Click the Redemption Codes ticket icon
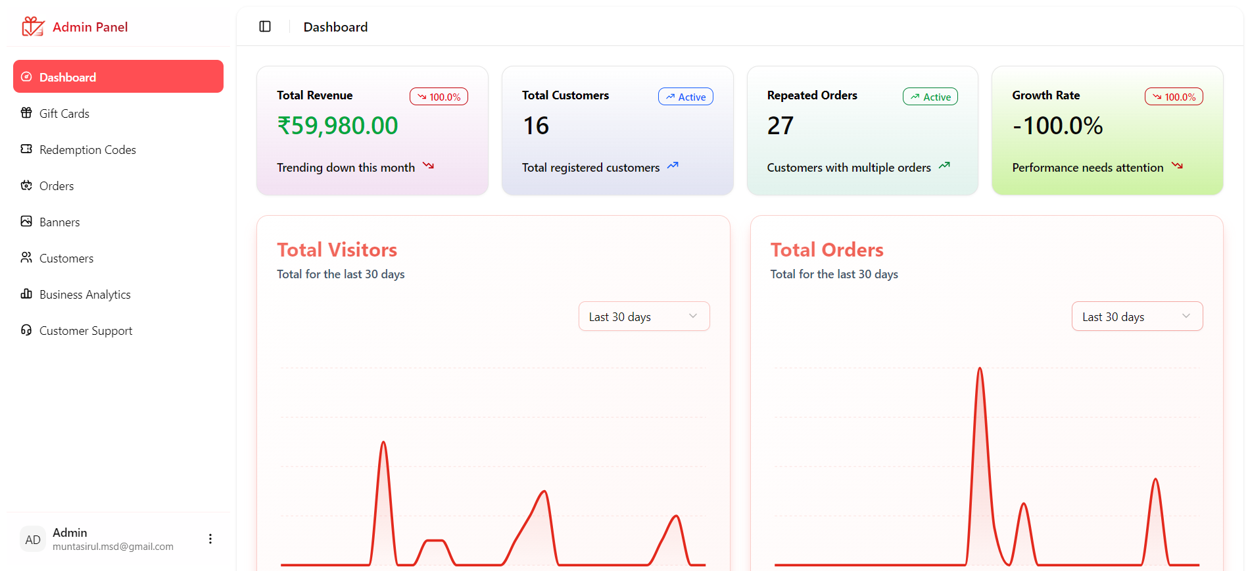Image resolution: width=1248 pixels, height=571 pixels. pos(26,149)
